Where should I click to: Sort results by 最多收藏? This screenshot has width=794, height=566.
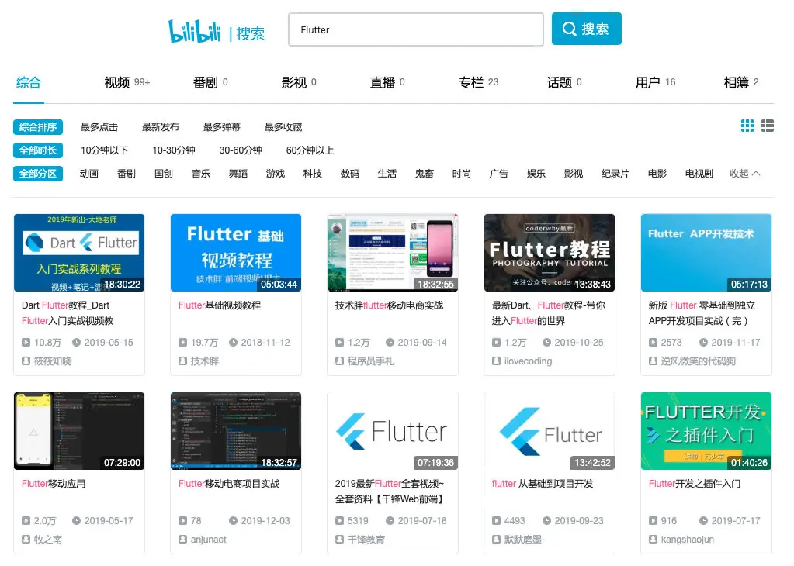tap(283, 127)
